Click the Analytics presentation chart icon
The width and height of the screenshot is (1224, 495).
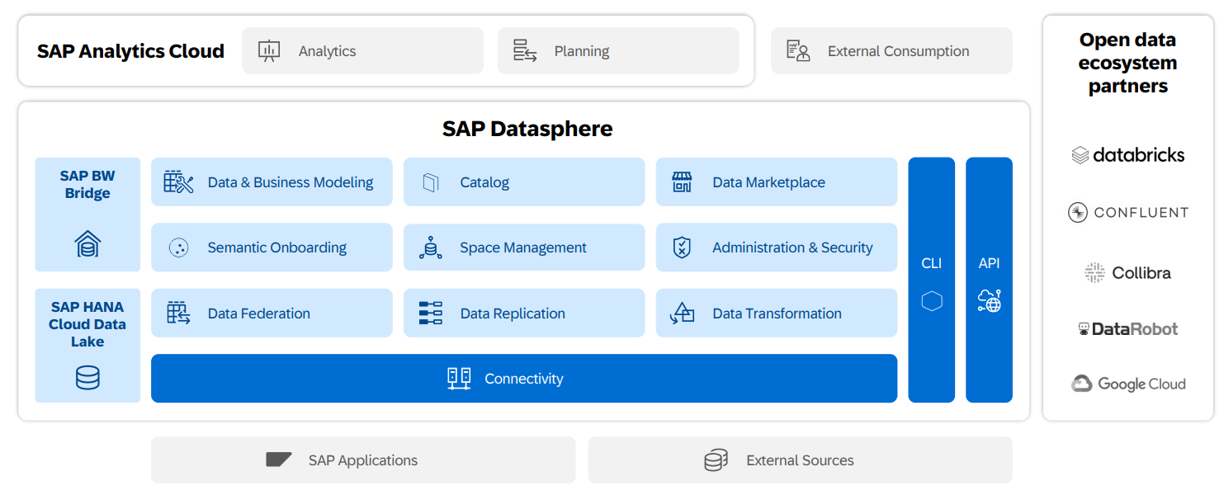click(x=269, y=51)
